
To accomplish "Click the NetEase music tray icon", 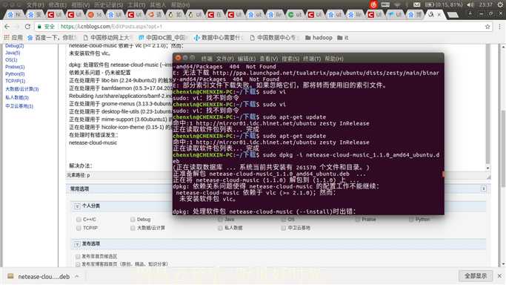I will pyautogui.click(x=373, y=4).
